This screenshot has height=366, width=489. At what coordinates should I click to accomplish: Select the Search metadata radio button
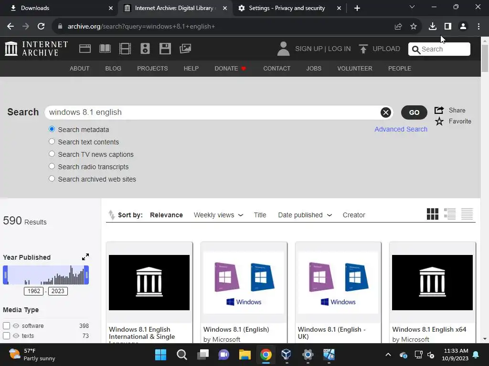52,129
